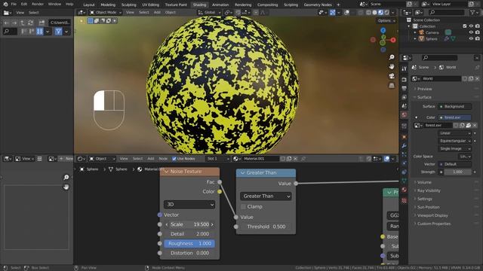Click the Threshold field on Greater Than node
The height and width of the screenshot is (271, 483).
click(266, 227)
